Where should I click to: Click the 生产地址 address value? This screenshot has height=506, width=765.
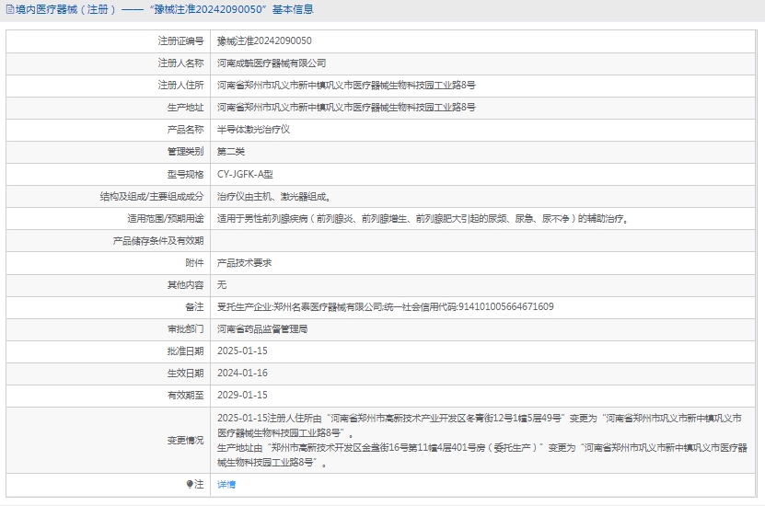point(346,108)
